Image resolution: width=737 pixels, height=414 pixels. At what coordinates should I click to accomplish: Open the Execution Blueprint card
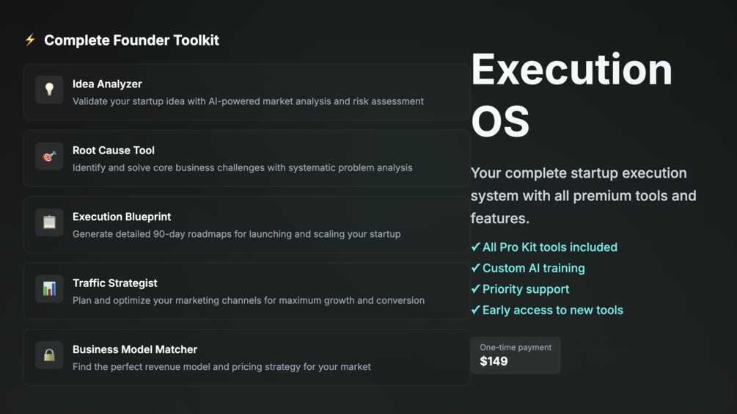click(246, 225)
